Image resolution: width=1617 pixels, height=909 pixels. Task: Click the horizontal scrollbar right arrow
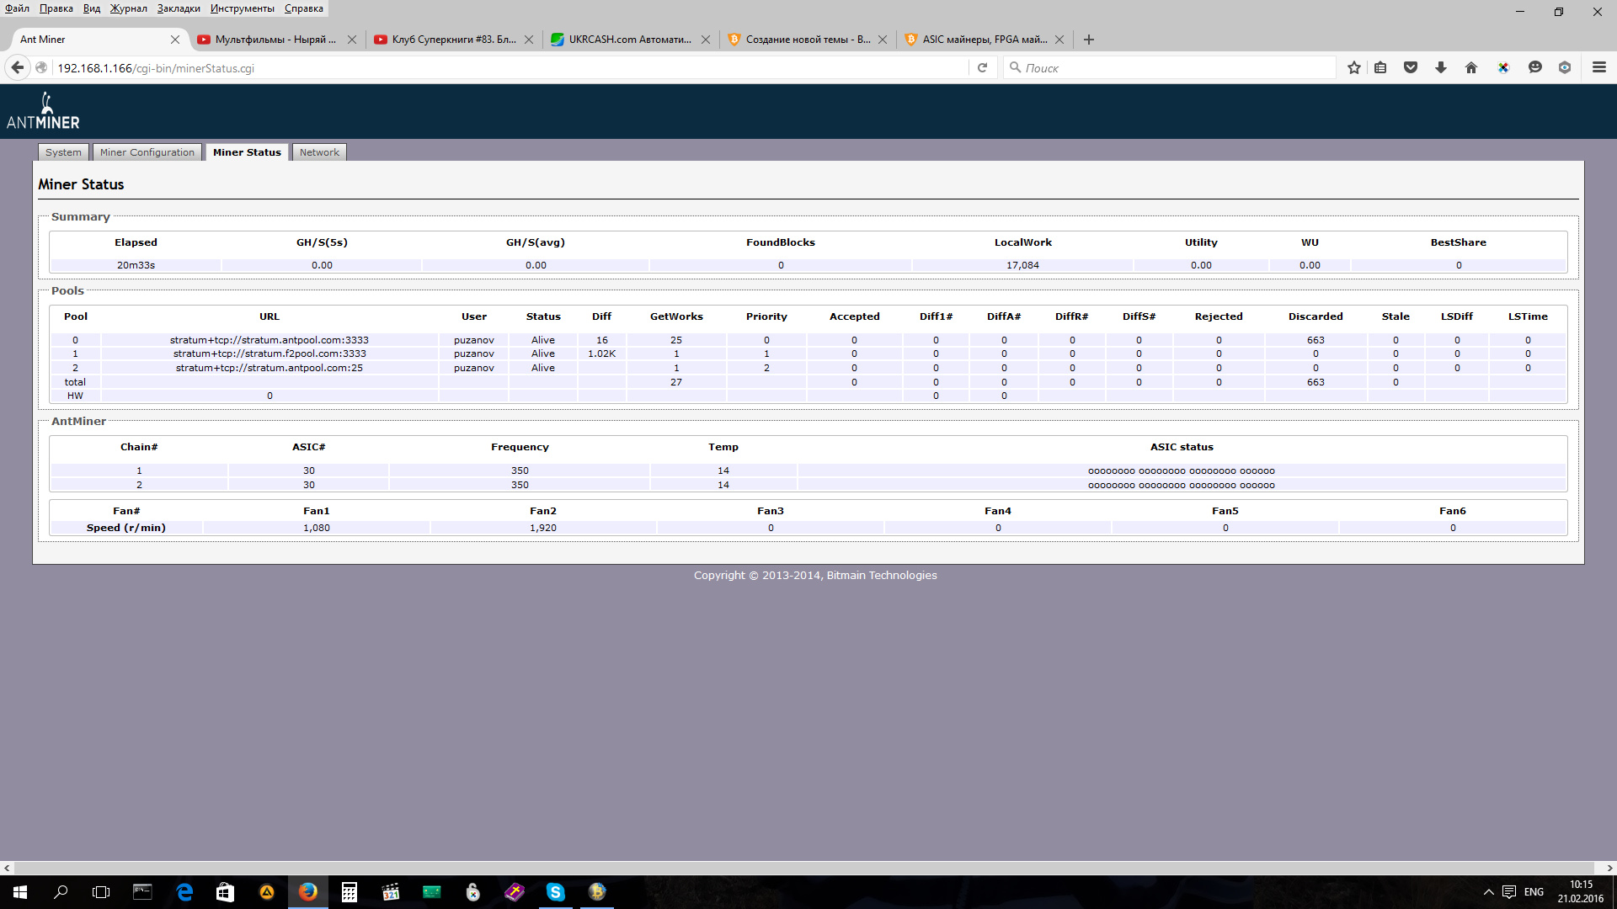(1609, 868)
